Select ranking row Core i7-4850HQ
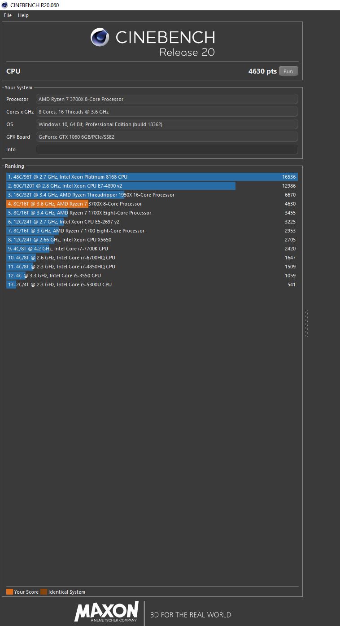The width and height of the screenshot is (340, 626). click(x=152, y=267)
